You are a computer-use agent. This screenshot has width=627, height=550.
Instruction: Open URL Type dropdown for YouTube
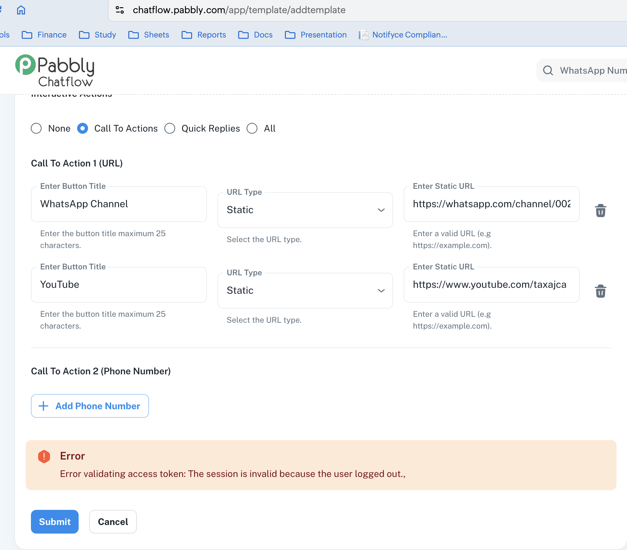305,290
